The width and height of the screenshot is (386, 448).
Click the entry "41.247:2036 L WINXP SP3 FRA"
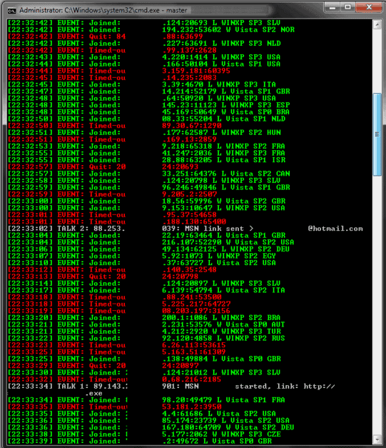(223, 153)
